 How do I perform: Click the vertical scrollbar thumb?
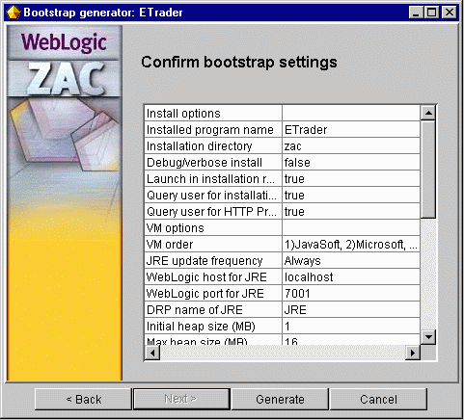click(428, 170)
